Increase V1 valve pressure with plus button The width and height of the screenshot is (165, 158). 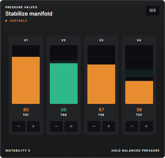[x=33, y=126]
